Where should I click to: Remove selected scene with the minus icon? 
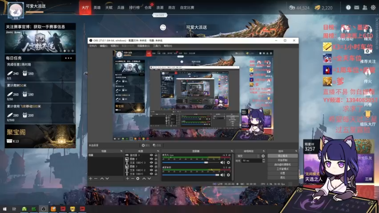tap(96, 178)
